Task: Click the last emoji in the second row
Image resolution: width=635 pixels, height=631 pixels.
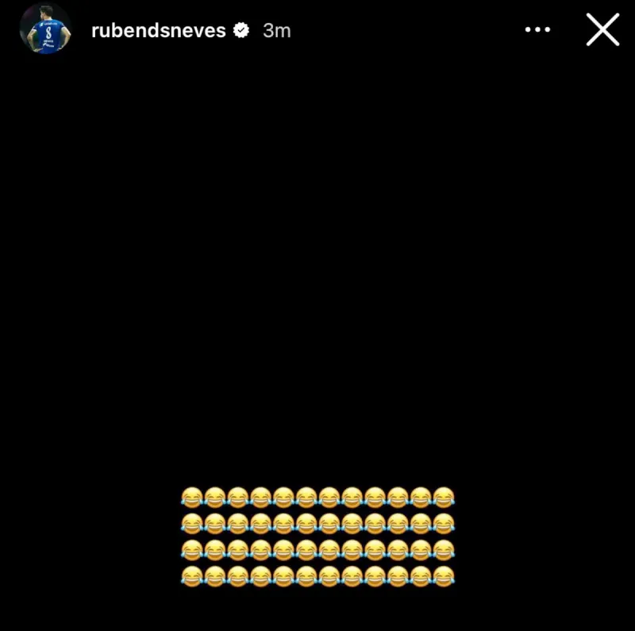Action: [x=444, y=524]
